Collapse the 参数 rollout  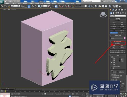[x=118, y=55]
